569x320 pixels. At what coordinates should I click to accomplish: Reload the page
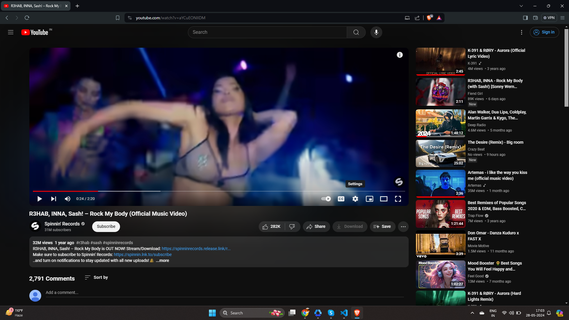(x=27, y=18)
